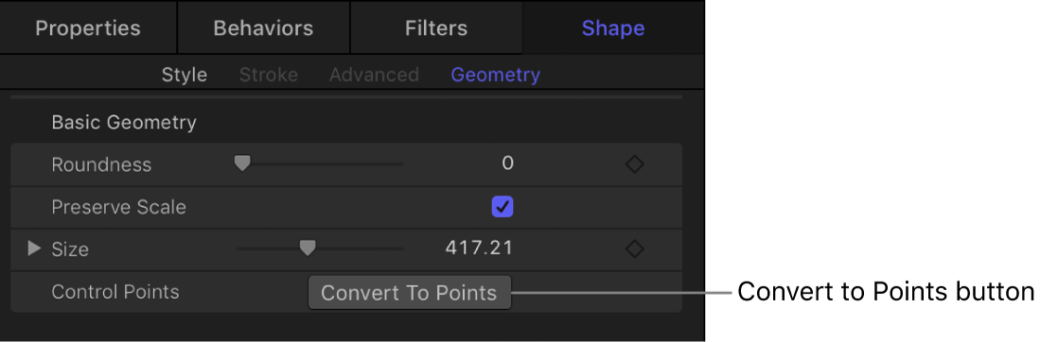Image resolution: width=1058 pixels, height=342 pixels.
Task: Click the Size value field 417.21
Action: coord(479,248)
